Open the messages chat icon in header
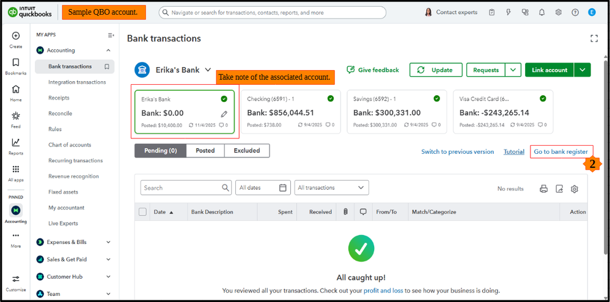 [x=525, y=12]
